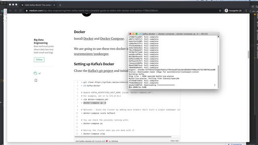The image size is (258, 145).
Task: Click 'docker-compose scale kafka=3' code line
Action: click(x=99, y=113)
